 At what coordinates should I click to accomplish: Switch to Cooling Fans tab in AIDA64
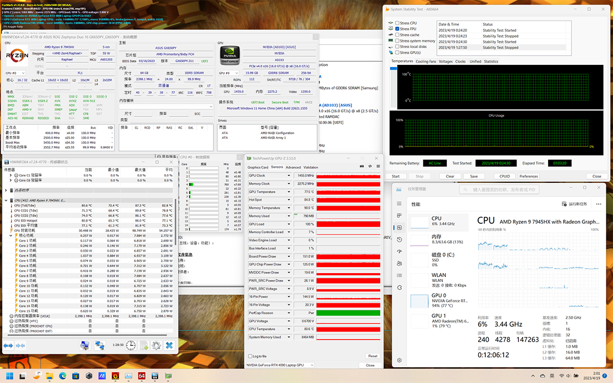(x=426, y=61)
